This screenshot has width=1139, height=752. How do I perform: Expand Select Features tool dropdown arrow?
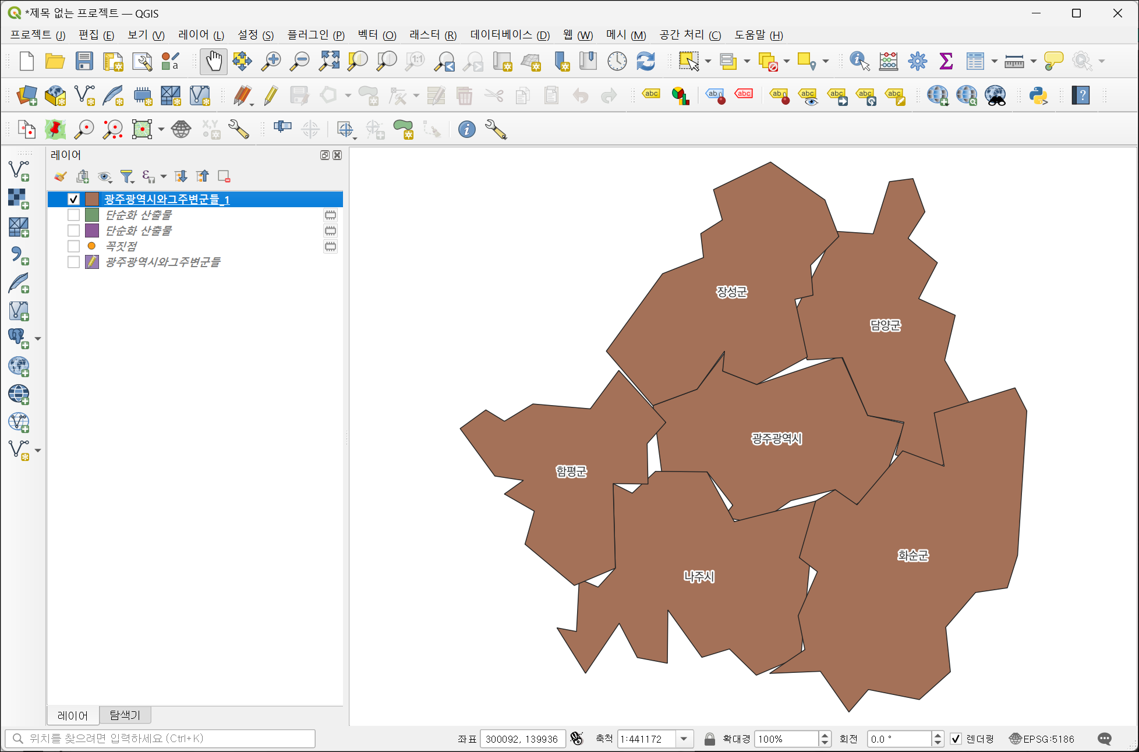coord(708,61)
